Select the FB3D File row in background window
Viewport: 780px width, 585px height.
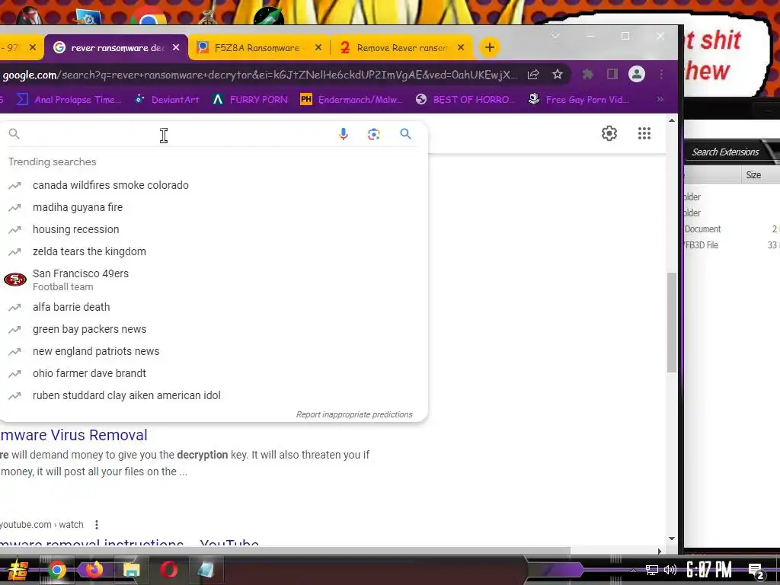tap(731, 245)
